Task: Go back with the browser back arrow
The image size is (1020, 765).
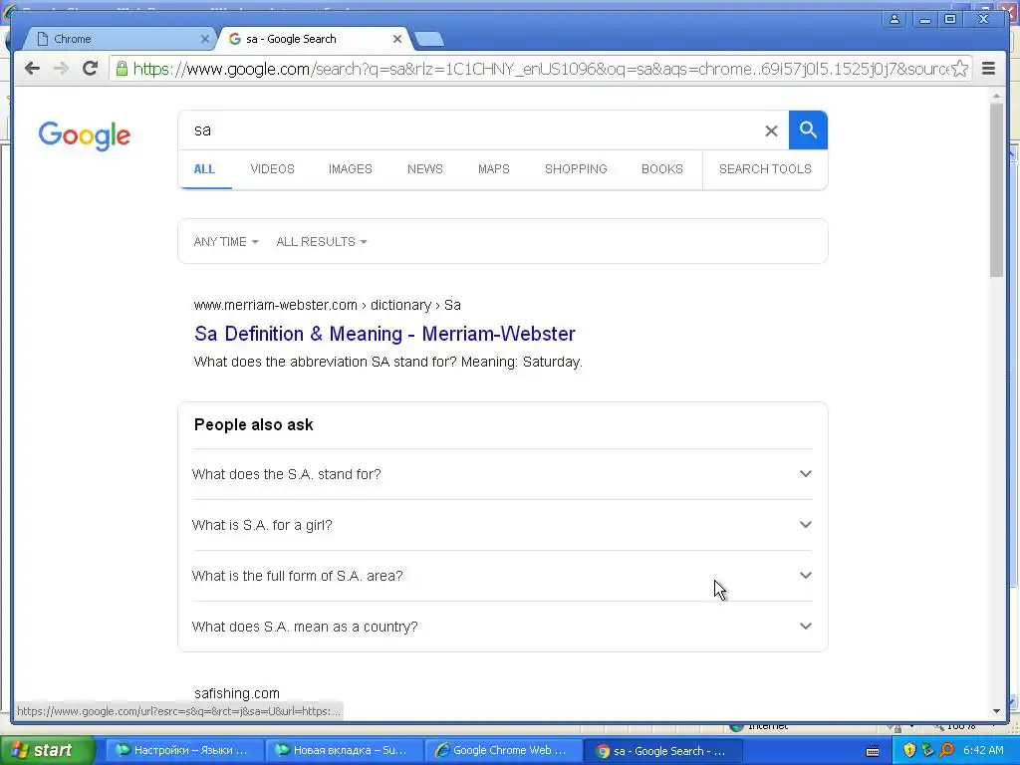Action: click(32, 69)
